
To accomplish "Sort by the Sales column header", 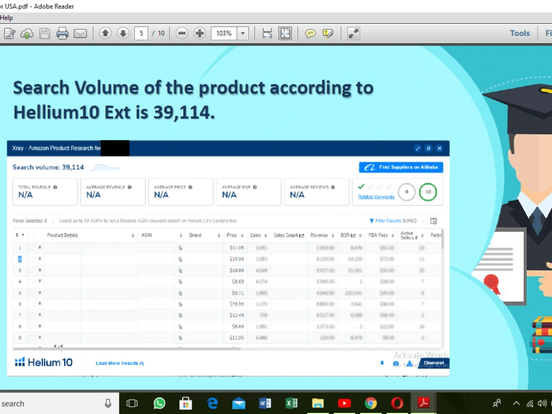I will click(258, 235).
